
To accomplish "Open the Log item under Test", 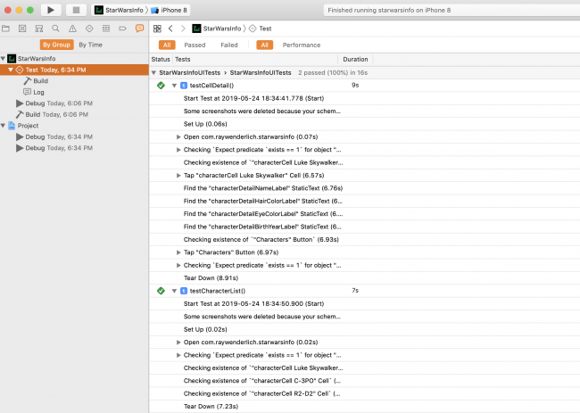I will (x=34, y=92).
